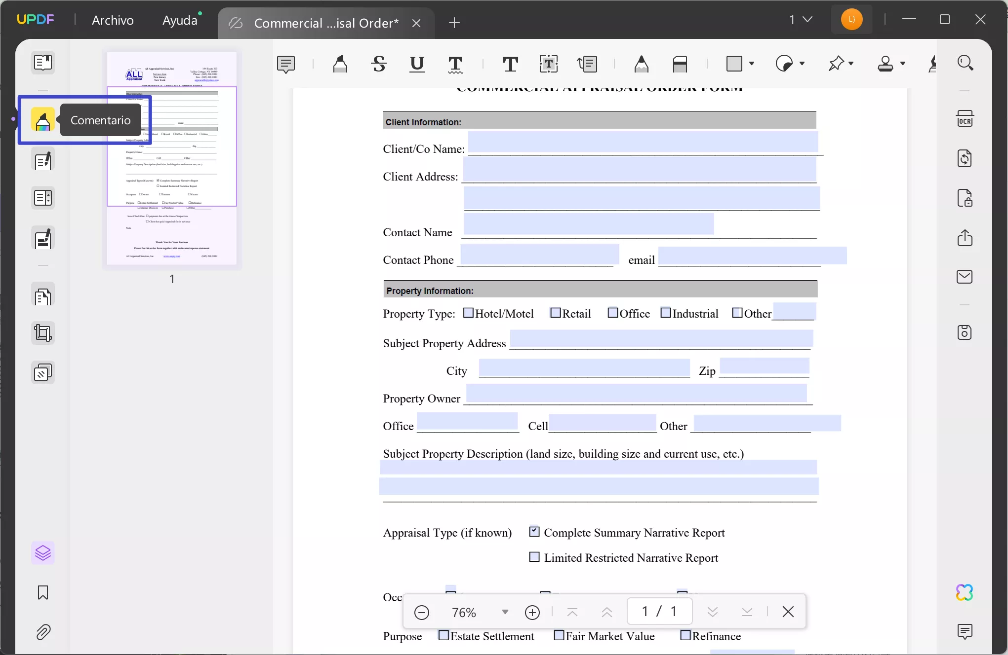1008x655 pixels.
Task: Check the Estate Settlement purpose box
Action: (x=444, y=635)
